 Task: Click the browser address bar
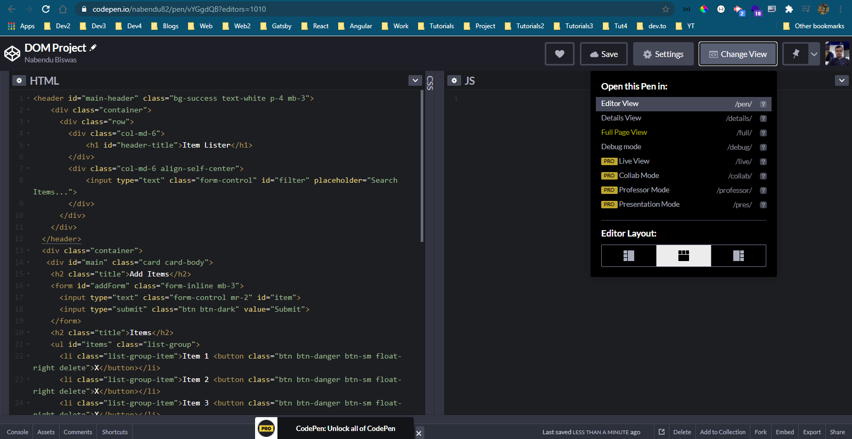[373, 9]
